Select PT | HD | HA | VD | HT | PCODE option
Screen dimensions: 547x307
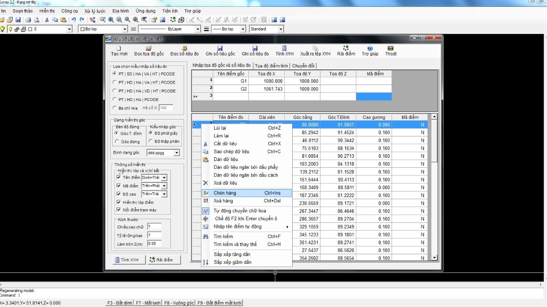(x=114, y=91)
